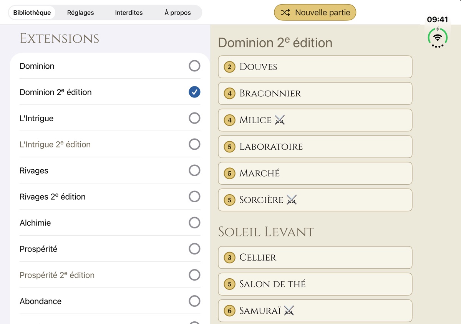This screenshot has height=324, width=461.
Task: Click the Braconnier card name
Action: [270, 94]
